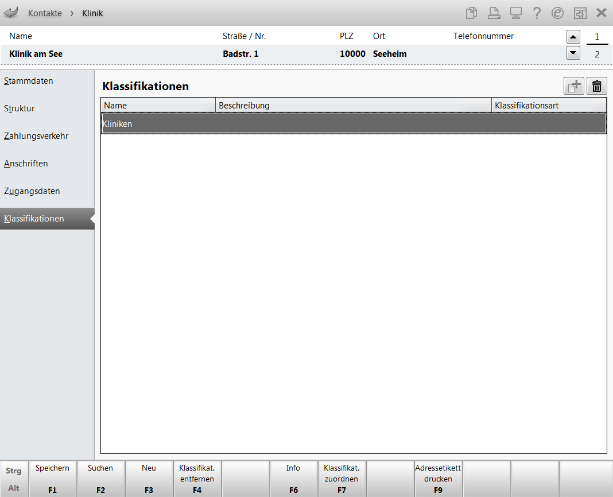Click the Badstr. 1 address text
The image size is (613, 497).
(x=241, y=54)
